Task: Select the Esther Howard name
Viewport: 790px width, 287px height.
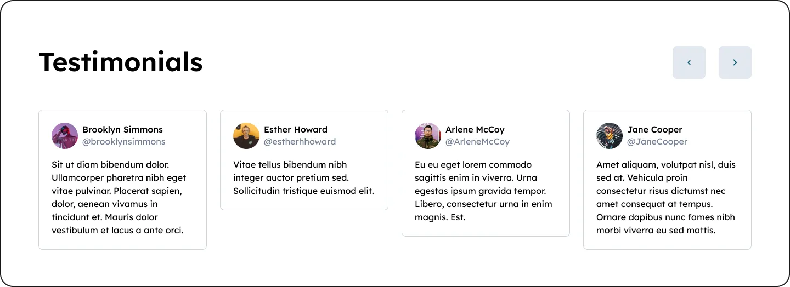Action: click(x=295, y=130)
